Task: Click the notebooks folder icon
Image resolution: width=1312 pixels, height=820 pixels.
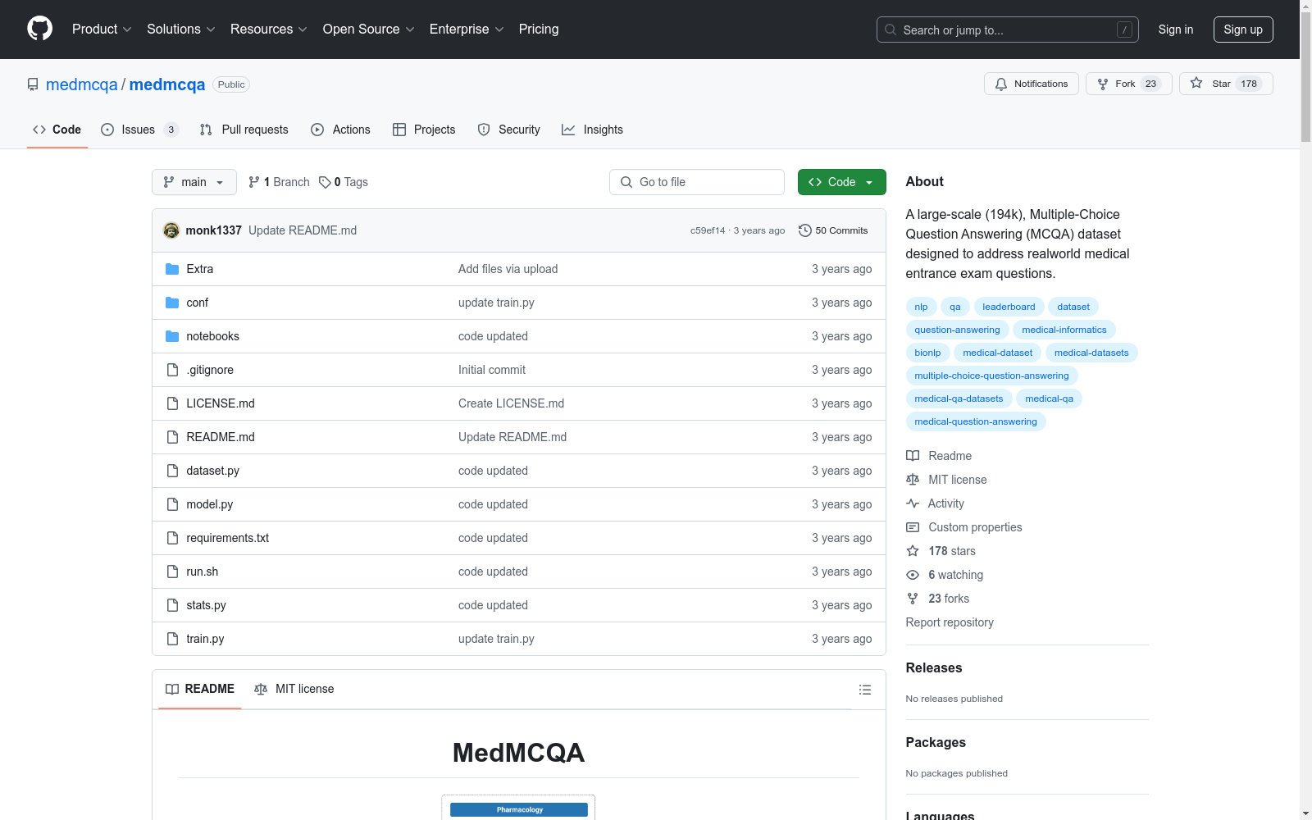Action: [172, 336]
